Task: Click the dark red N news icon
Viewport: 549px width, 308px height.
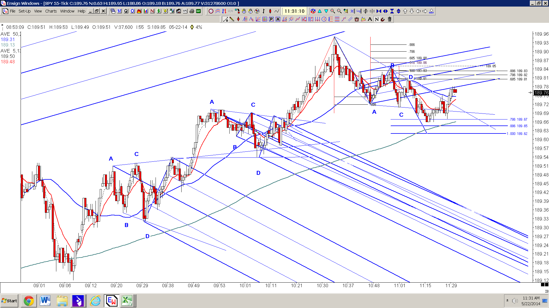Action: coord(152,11)
